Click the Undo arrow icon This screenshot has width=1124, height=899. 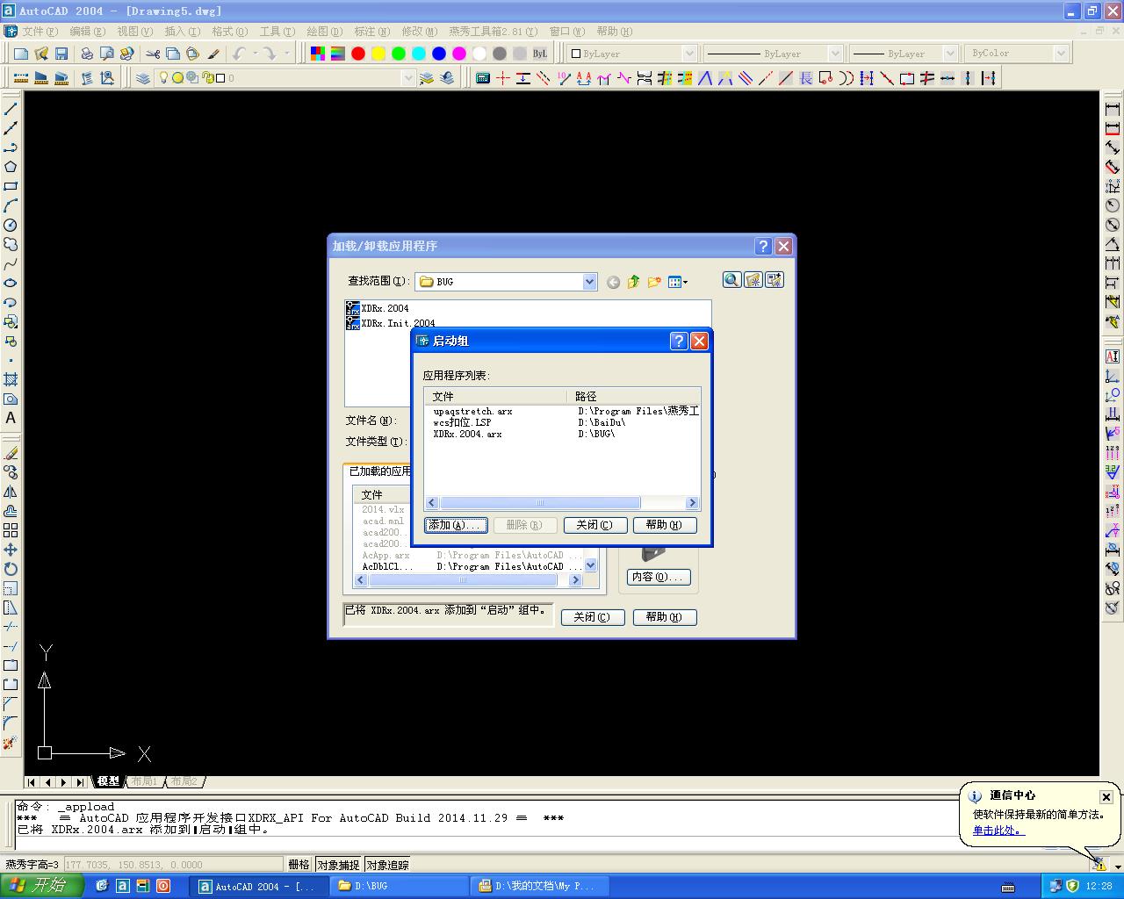pos(239,54)
